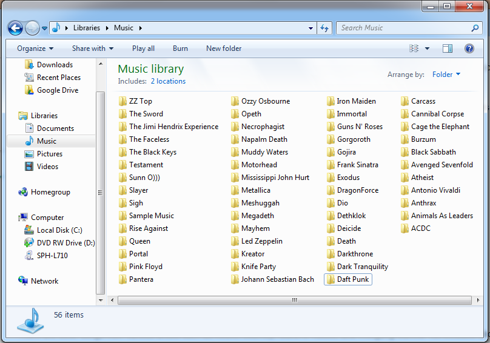Viewport: 490px width, 343px height.
Task: Click the Forward navigation arrow button
Action: point(32,28)
